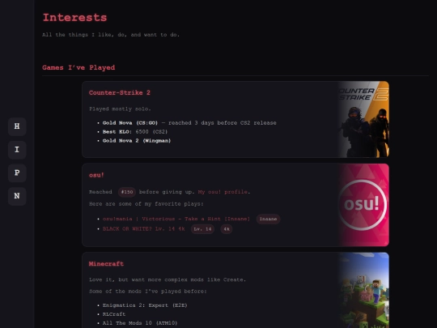This screenshot has height=328, width=437.
Task: Click the Insane difficulty badge
Action: 268,219
